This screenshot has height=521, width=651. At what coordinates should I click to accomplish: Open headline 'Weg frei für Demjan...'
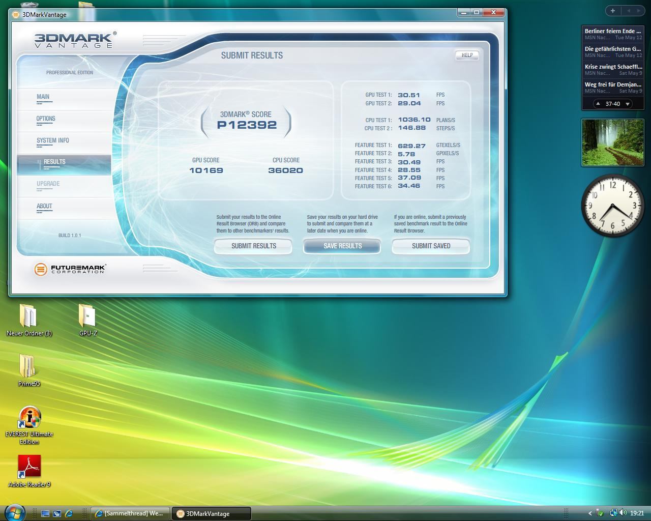click(613, 87)
